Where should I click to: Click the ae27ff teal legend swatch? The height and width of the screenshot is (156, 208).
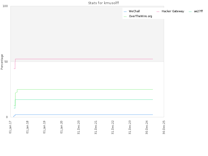tap(190, 12)
